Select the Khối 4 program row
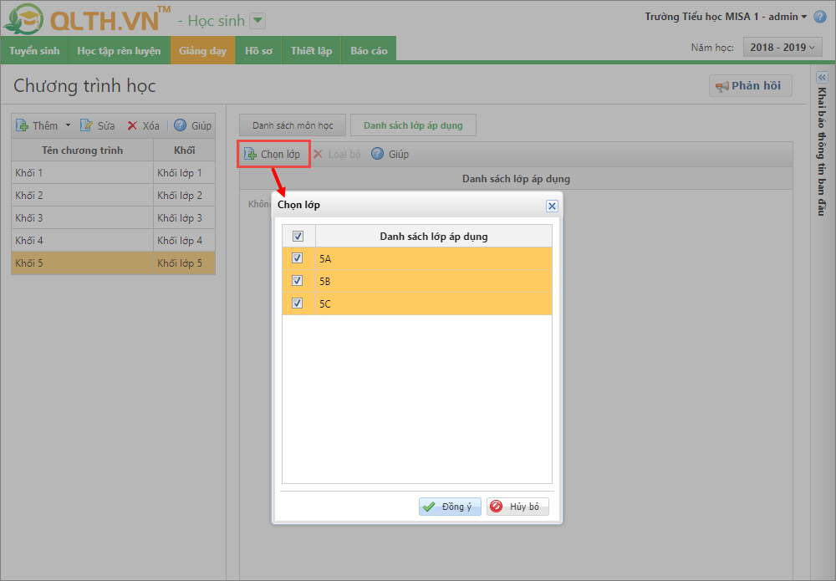 (x=113, y=241)
